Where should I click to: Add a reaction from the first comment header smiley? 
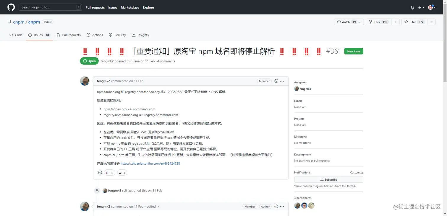tap(276, 81)
